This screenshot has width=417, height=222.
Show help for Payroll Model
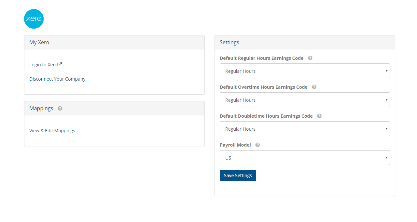pos(257,145)
